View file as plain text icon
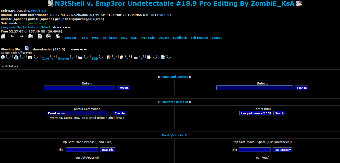This screenshot has width=340, height=163. pyautogui.click(x=30, y=57)
